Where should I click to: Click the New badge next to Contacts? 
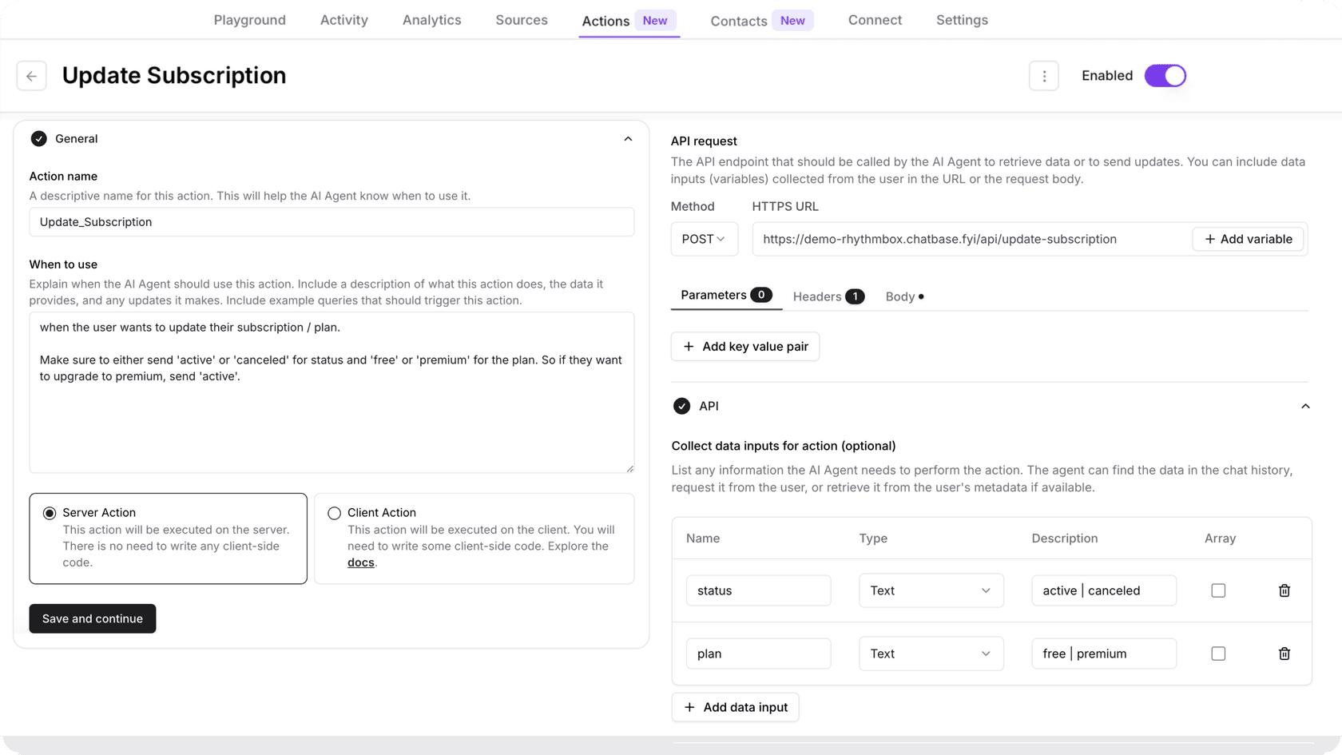point(792,21)
